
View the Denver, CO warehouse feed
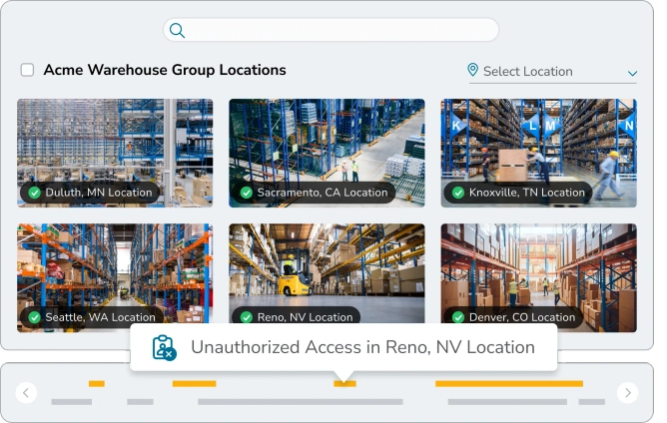(538, 269)
